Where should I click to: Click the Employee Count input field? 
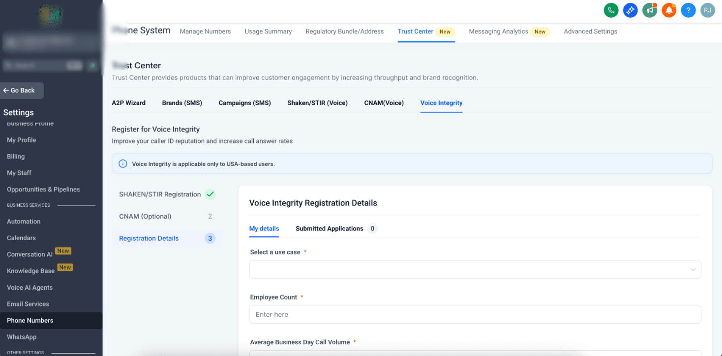click(x=475, y=314)
